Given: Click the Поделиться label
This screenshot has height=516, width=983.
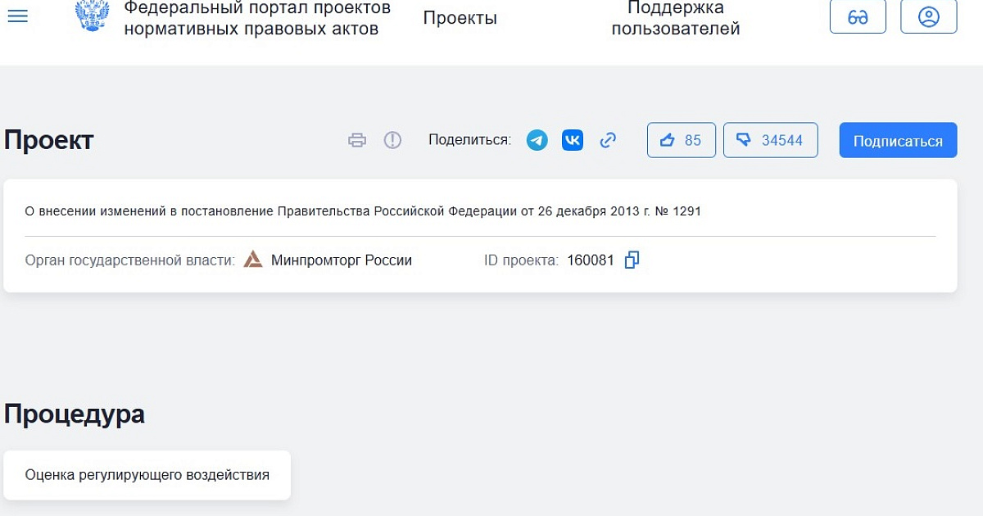Looking at the screenshot, I should (469, 140).
